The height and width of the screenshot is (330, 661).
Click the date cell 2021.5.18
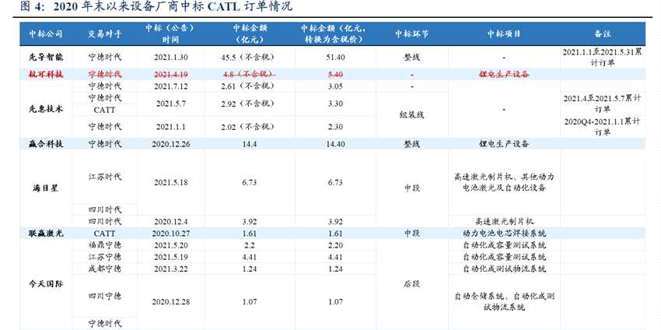point(171,183)
